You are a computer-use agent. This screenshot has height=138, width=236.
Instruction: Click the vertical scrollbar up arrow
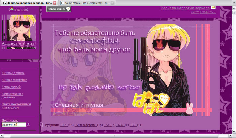pyautogui.click(x=234, y=8)
